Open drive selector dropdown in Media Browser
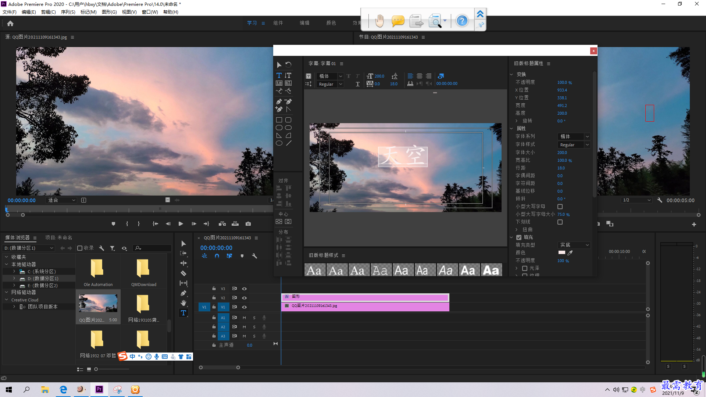This screenshot has width=706, height=397. (x=29, y=248)
